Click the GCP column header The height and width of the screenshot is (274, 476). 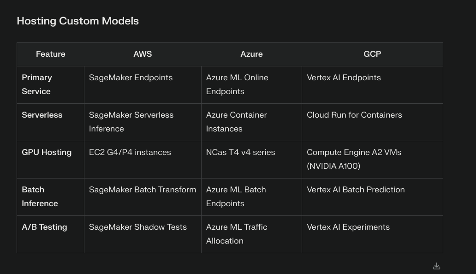(x=373, y=54)
